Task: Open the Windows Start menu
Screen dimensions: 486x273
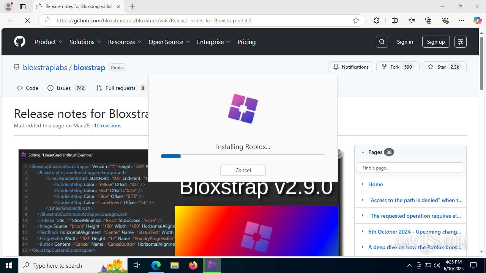Action: click(9, 265)
